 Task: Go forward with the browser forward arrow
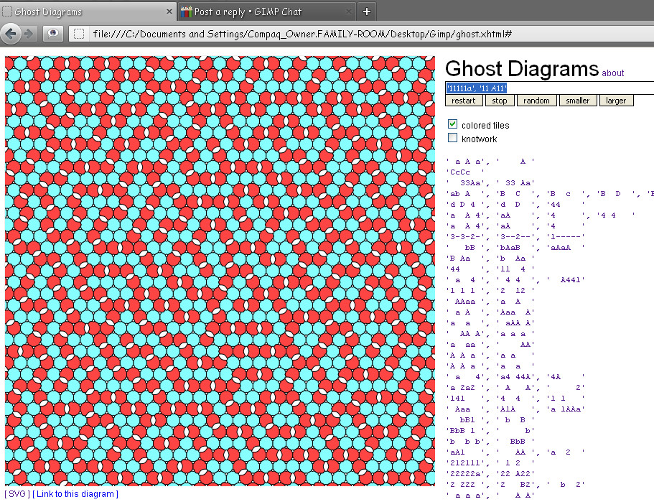click(x=29, y=34)
